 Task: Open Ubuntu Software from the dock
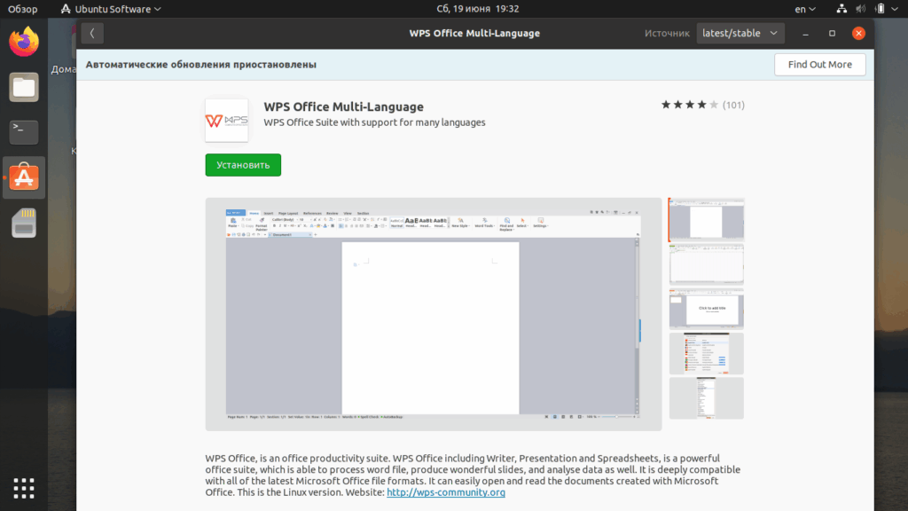(x=24, y=177)
